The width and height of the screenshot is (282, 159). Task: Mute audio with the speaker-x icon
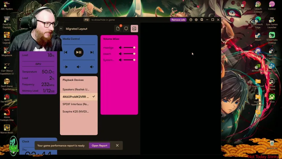point(79,67)
